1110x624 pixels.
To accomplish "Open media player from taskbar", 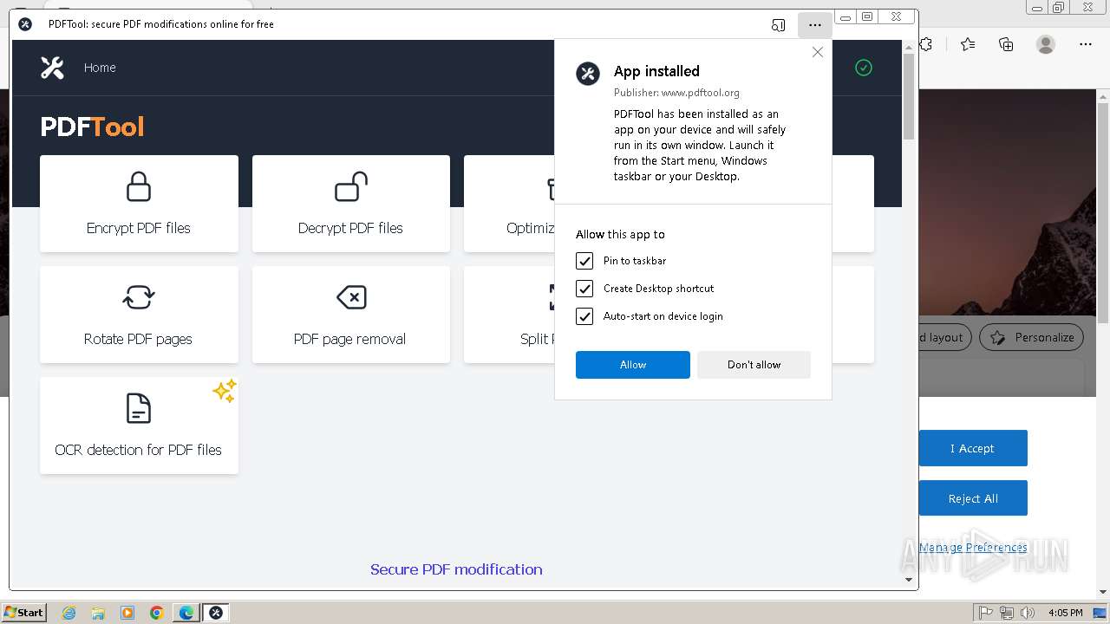I will [127, 613].
